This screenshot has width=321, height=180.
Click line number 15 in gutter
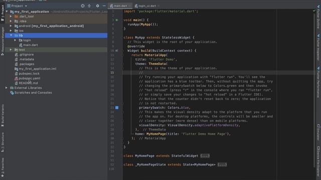(112, 72)
